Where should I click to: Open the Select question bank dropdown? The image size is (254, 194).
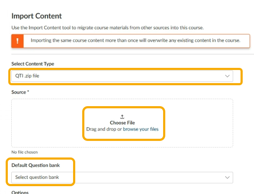(x=122, y=177)
